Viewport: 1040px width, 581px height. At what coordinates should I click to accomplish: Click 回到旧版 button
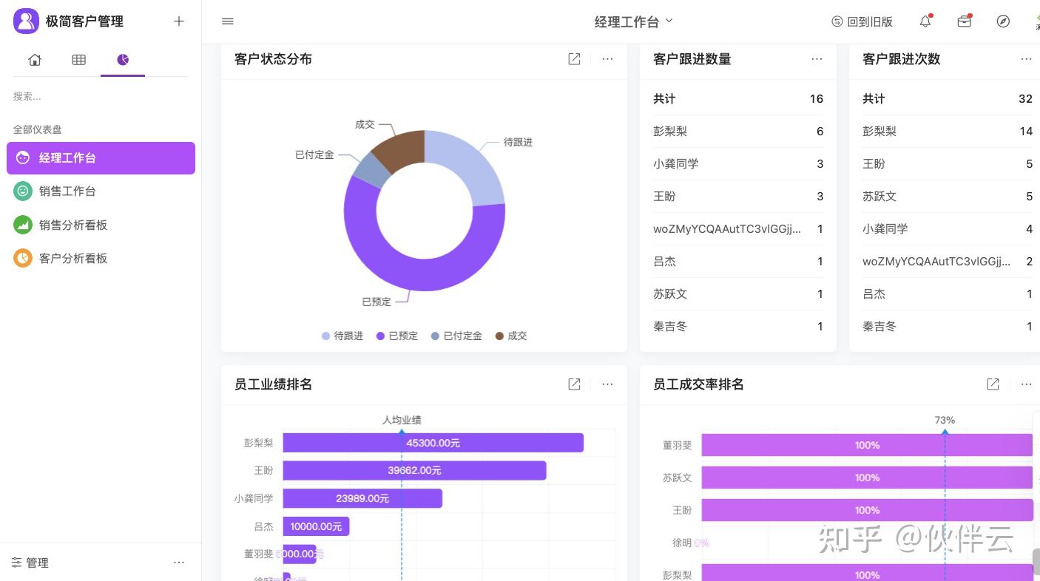click(x=862, y=21)
